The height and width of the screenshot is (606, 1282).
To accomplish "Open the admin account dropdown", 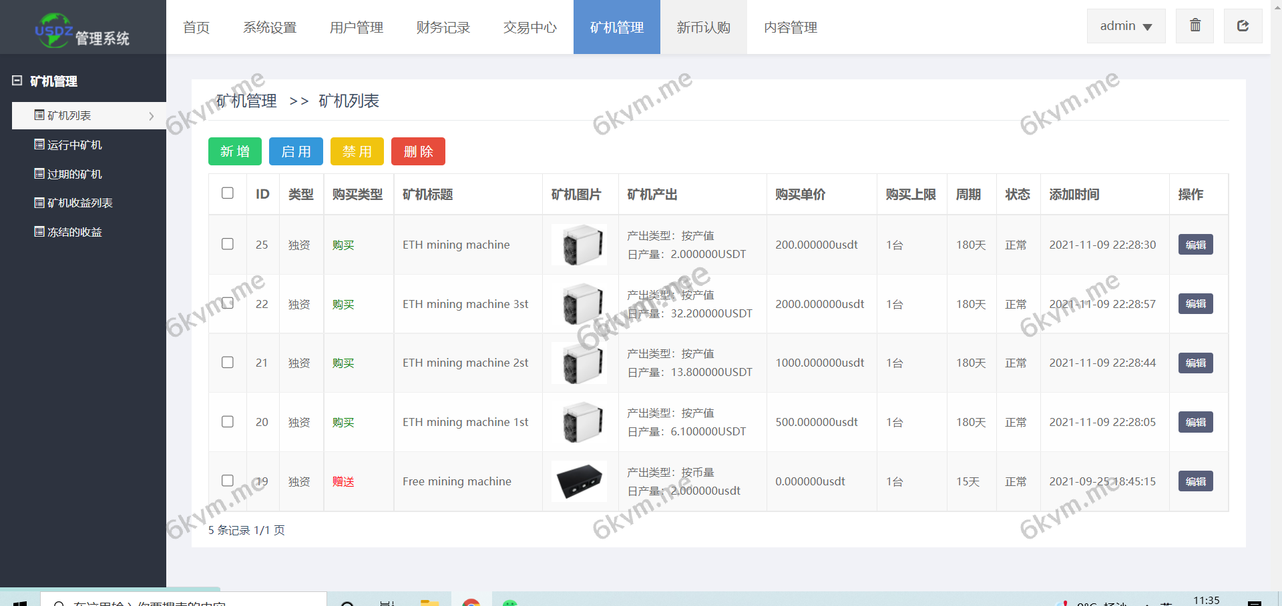I will point(1126,26).
